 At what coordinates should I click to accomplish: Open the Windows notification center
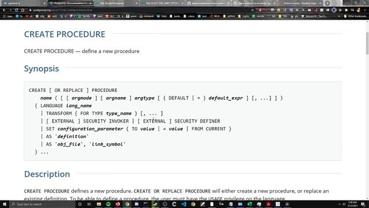pyautogui.click(x=363, y=204)
